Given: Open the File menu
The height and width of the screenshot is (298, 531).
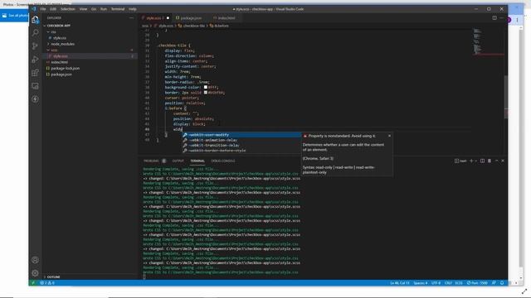Looking at the screenshot, I should click(x=43, y=9).
